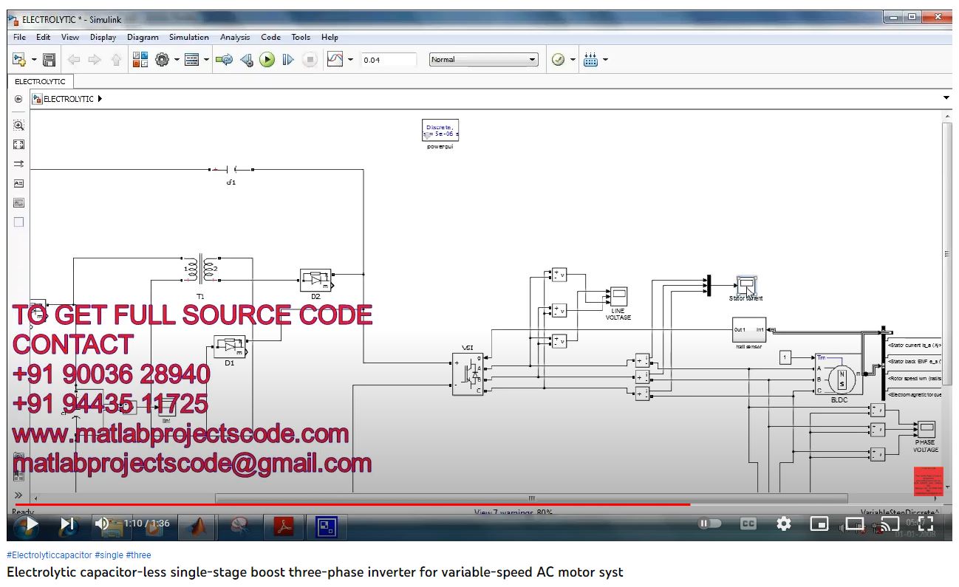Screen dimensions: 959x587
Task: Open the Code menu
Action: click(x=270, y=37)
